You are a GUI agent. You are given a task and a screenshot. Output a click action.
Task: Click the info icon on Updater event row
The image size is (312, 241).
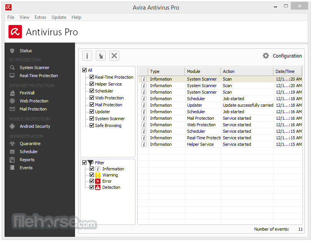click(144, 105)
